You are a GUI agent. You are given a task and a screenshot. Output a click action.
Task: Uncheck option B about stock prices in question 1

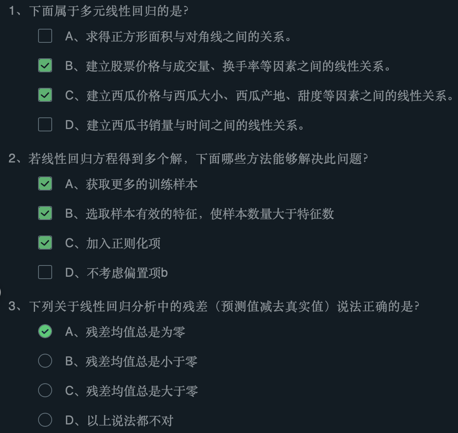45,66
